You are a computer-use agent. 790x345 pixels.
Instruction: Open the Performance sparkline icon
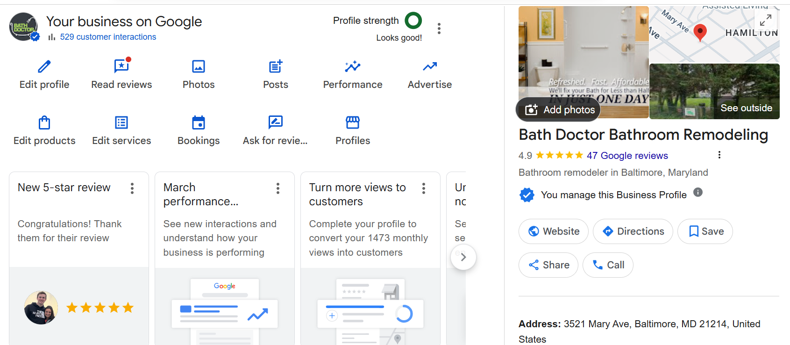coord(353,66)
